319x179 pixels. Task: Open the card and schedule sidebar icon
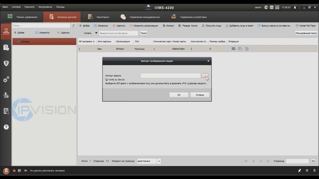tap(6, 48)
